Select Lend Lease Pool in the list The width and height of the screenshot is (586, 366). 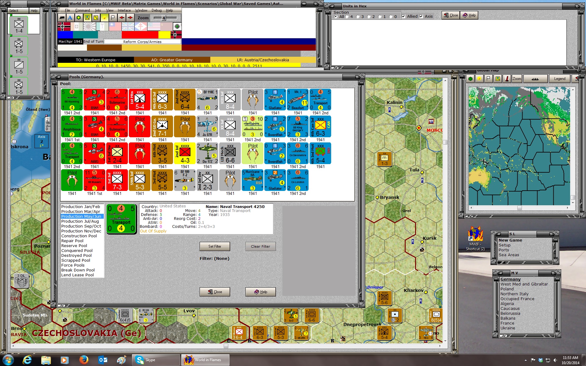(78, 275)
